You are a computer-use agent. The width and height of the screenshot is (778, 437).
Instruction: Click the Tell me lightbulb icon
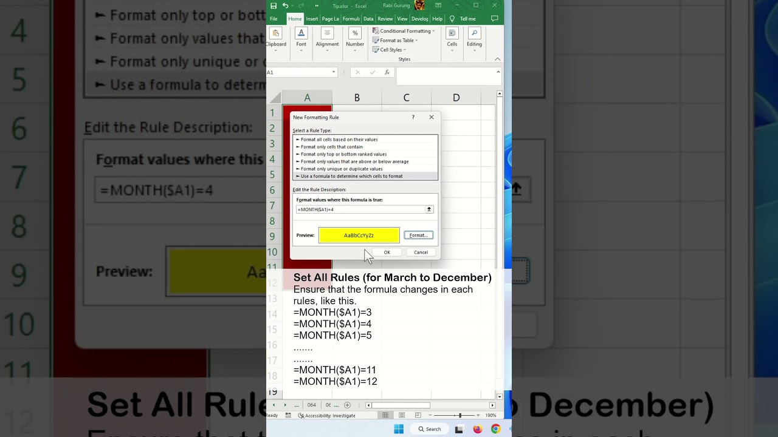[452, 19]
